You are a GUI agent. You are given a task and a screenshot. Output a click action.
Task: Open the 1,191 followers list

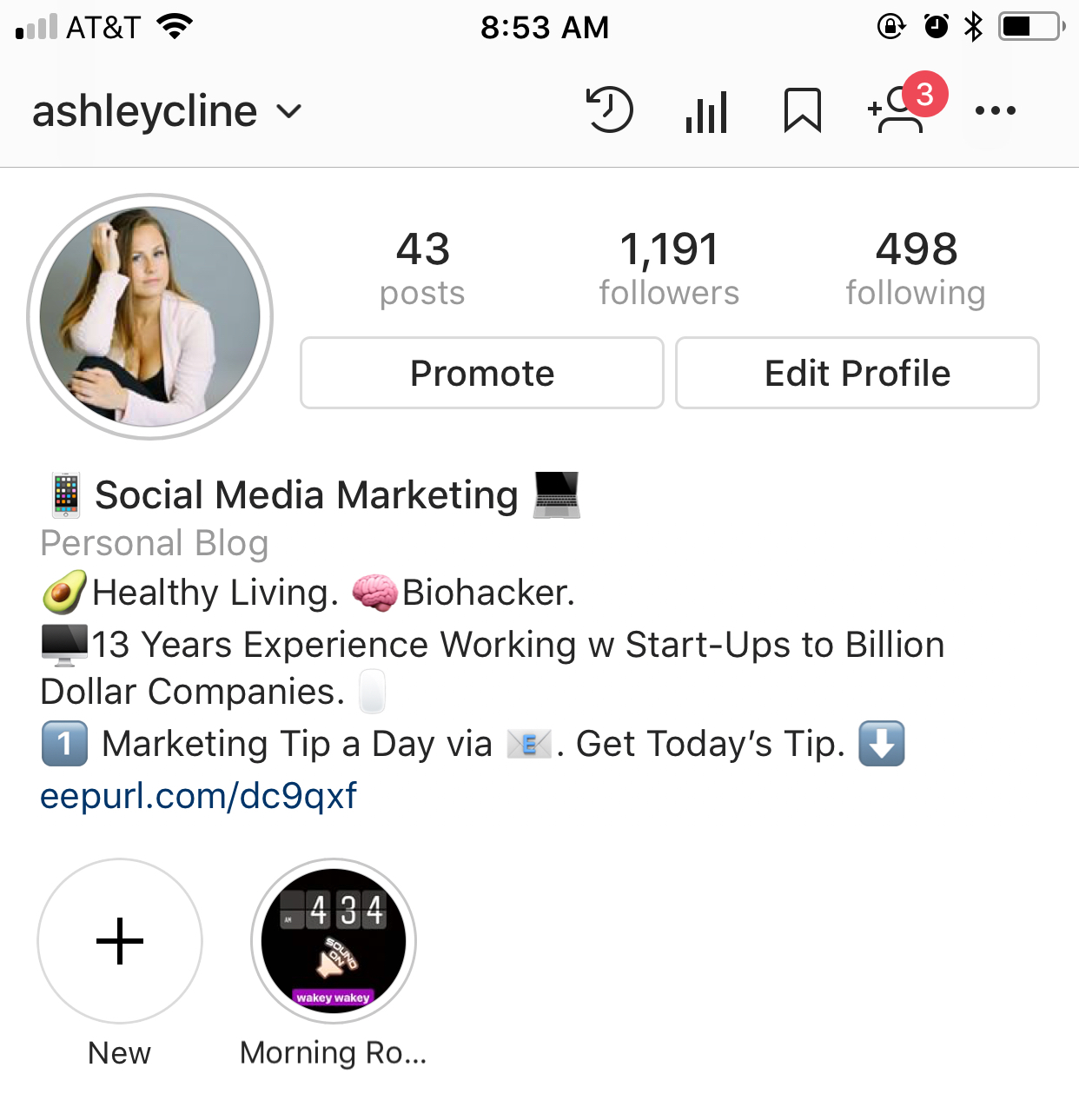[x=669, y=268]
